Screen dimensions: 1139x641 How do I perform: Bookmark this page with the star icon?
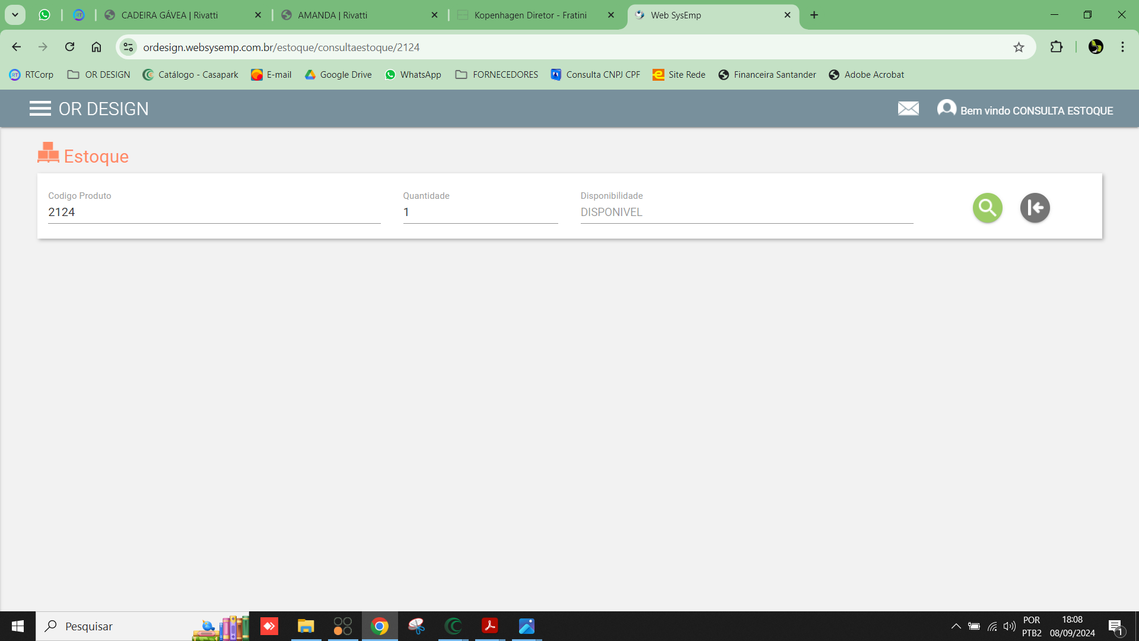coord(1019,47)
